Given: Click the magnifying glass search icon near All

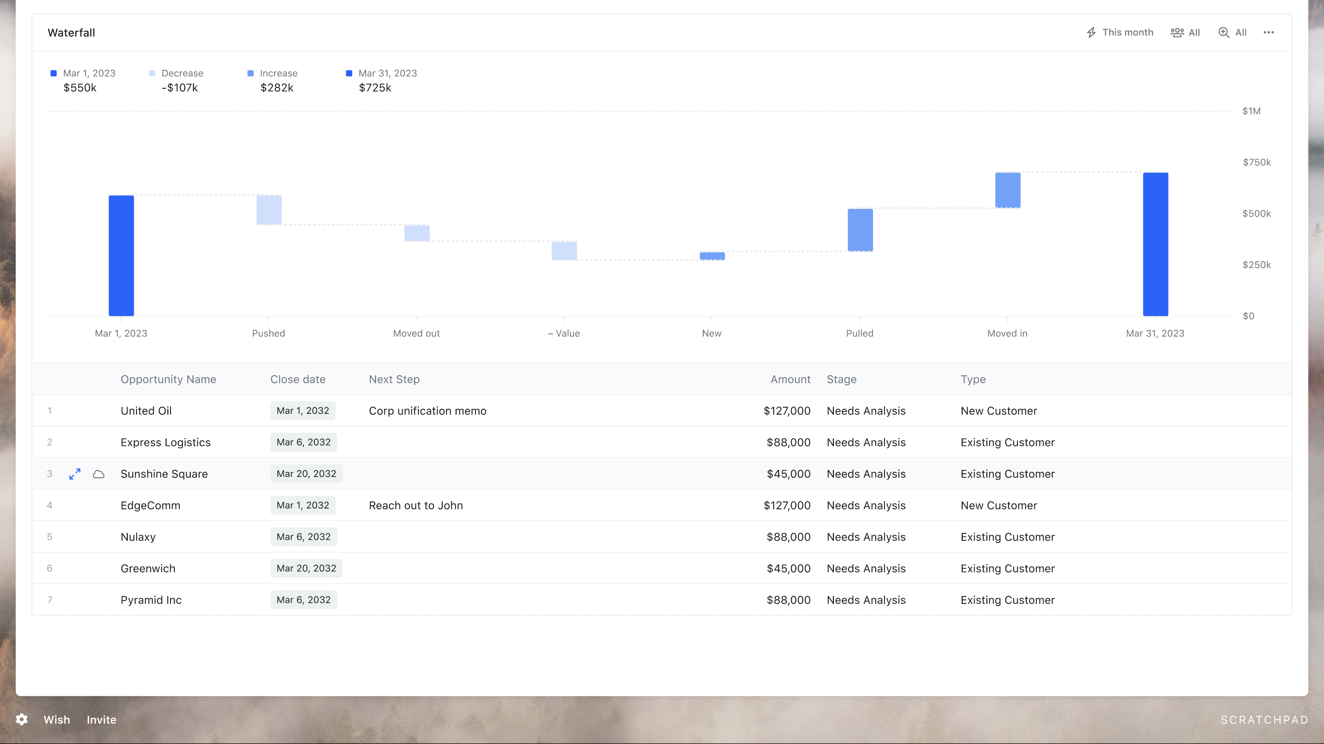Looking at the screenshot, I should (1224, 32).
